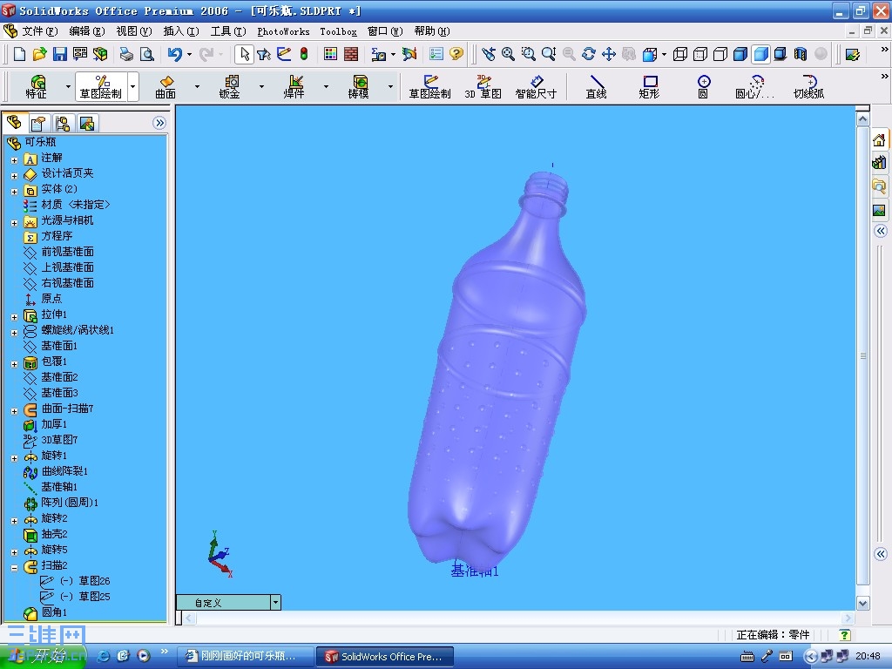Open the Help question mark icon

pyautogui.click(x=456, y=54)
